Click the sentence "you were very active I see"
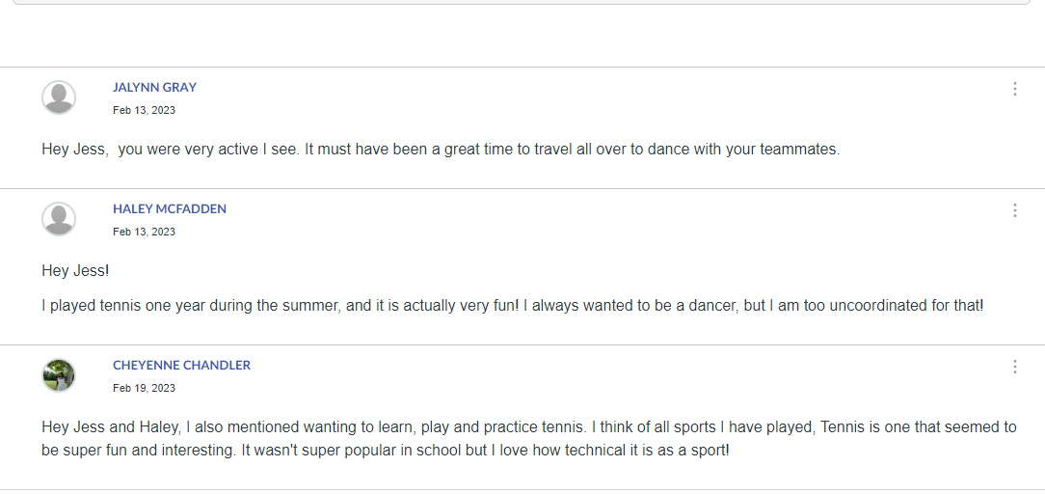The height and width of the screenshot is (494, 1045). click(207, 150)
